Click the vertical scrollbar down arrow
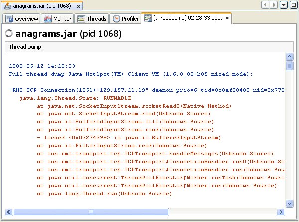 (x=289, y=203)
